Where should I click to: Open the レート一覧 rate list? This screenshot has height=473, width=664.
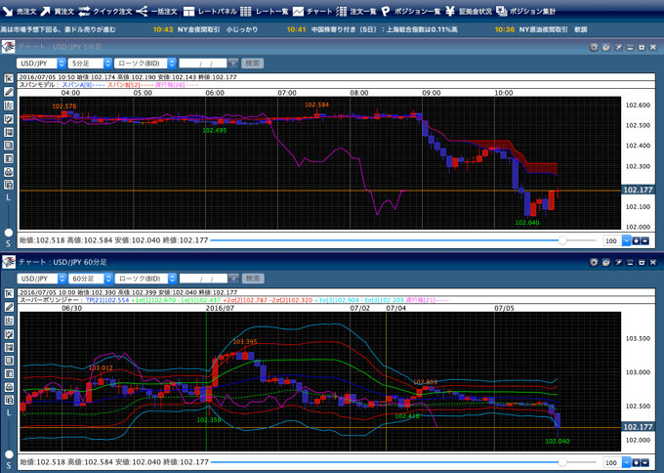(x=265, y=12)
